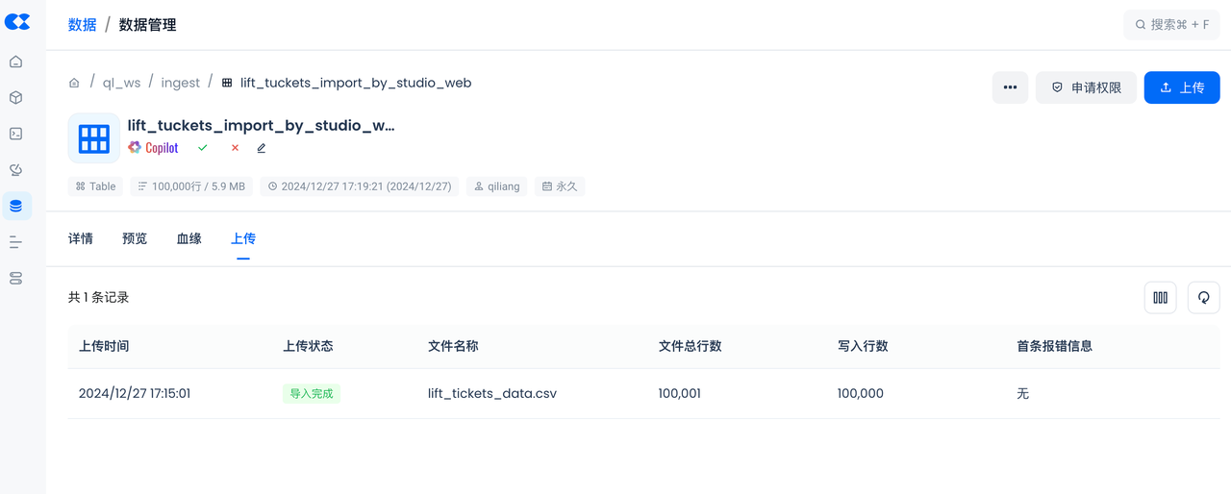Switch to the 预览 tab
This screenshot has height=494, width=1231.
click(x=135, y=238)
